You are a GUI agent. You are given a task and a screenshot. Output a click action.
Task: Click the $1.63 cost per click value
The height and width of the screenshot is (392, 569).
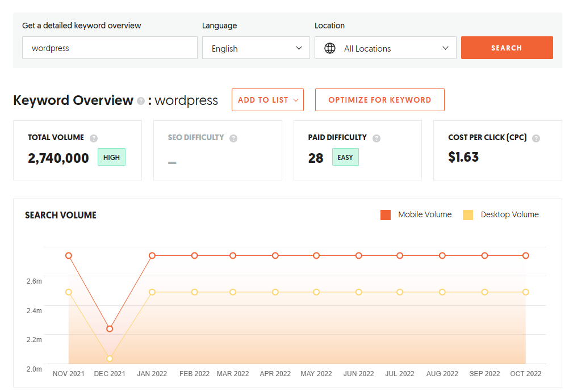pyautogui.click(x=463, y=157)
